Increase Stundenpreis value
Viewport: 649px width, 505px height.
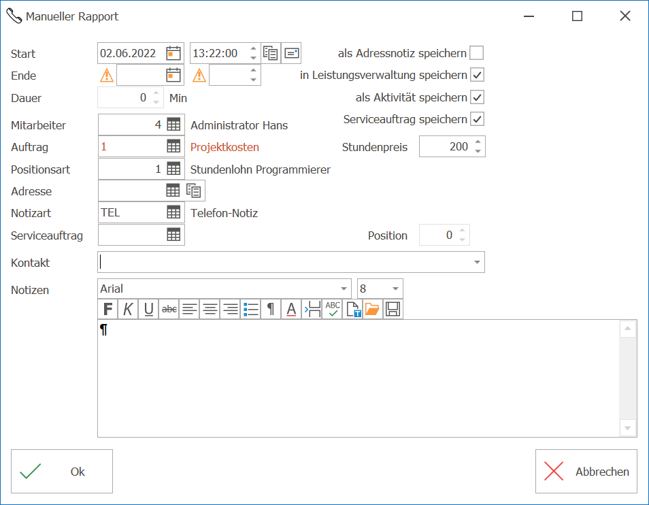pos(478,142)
